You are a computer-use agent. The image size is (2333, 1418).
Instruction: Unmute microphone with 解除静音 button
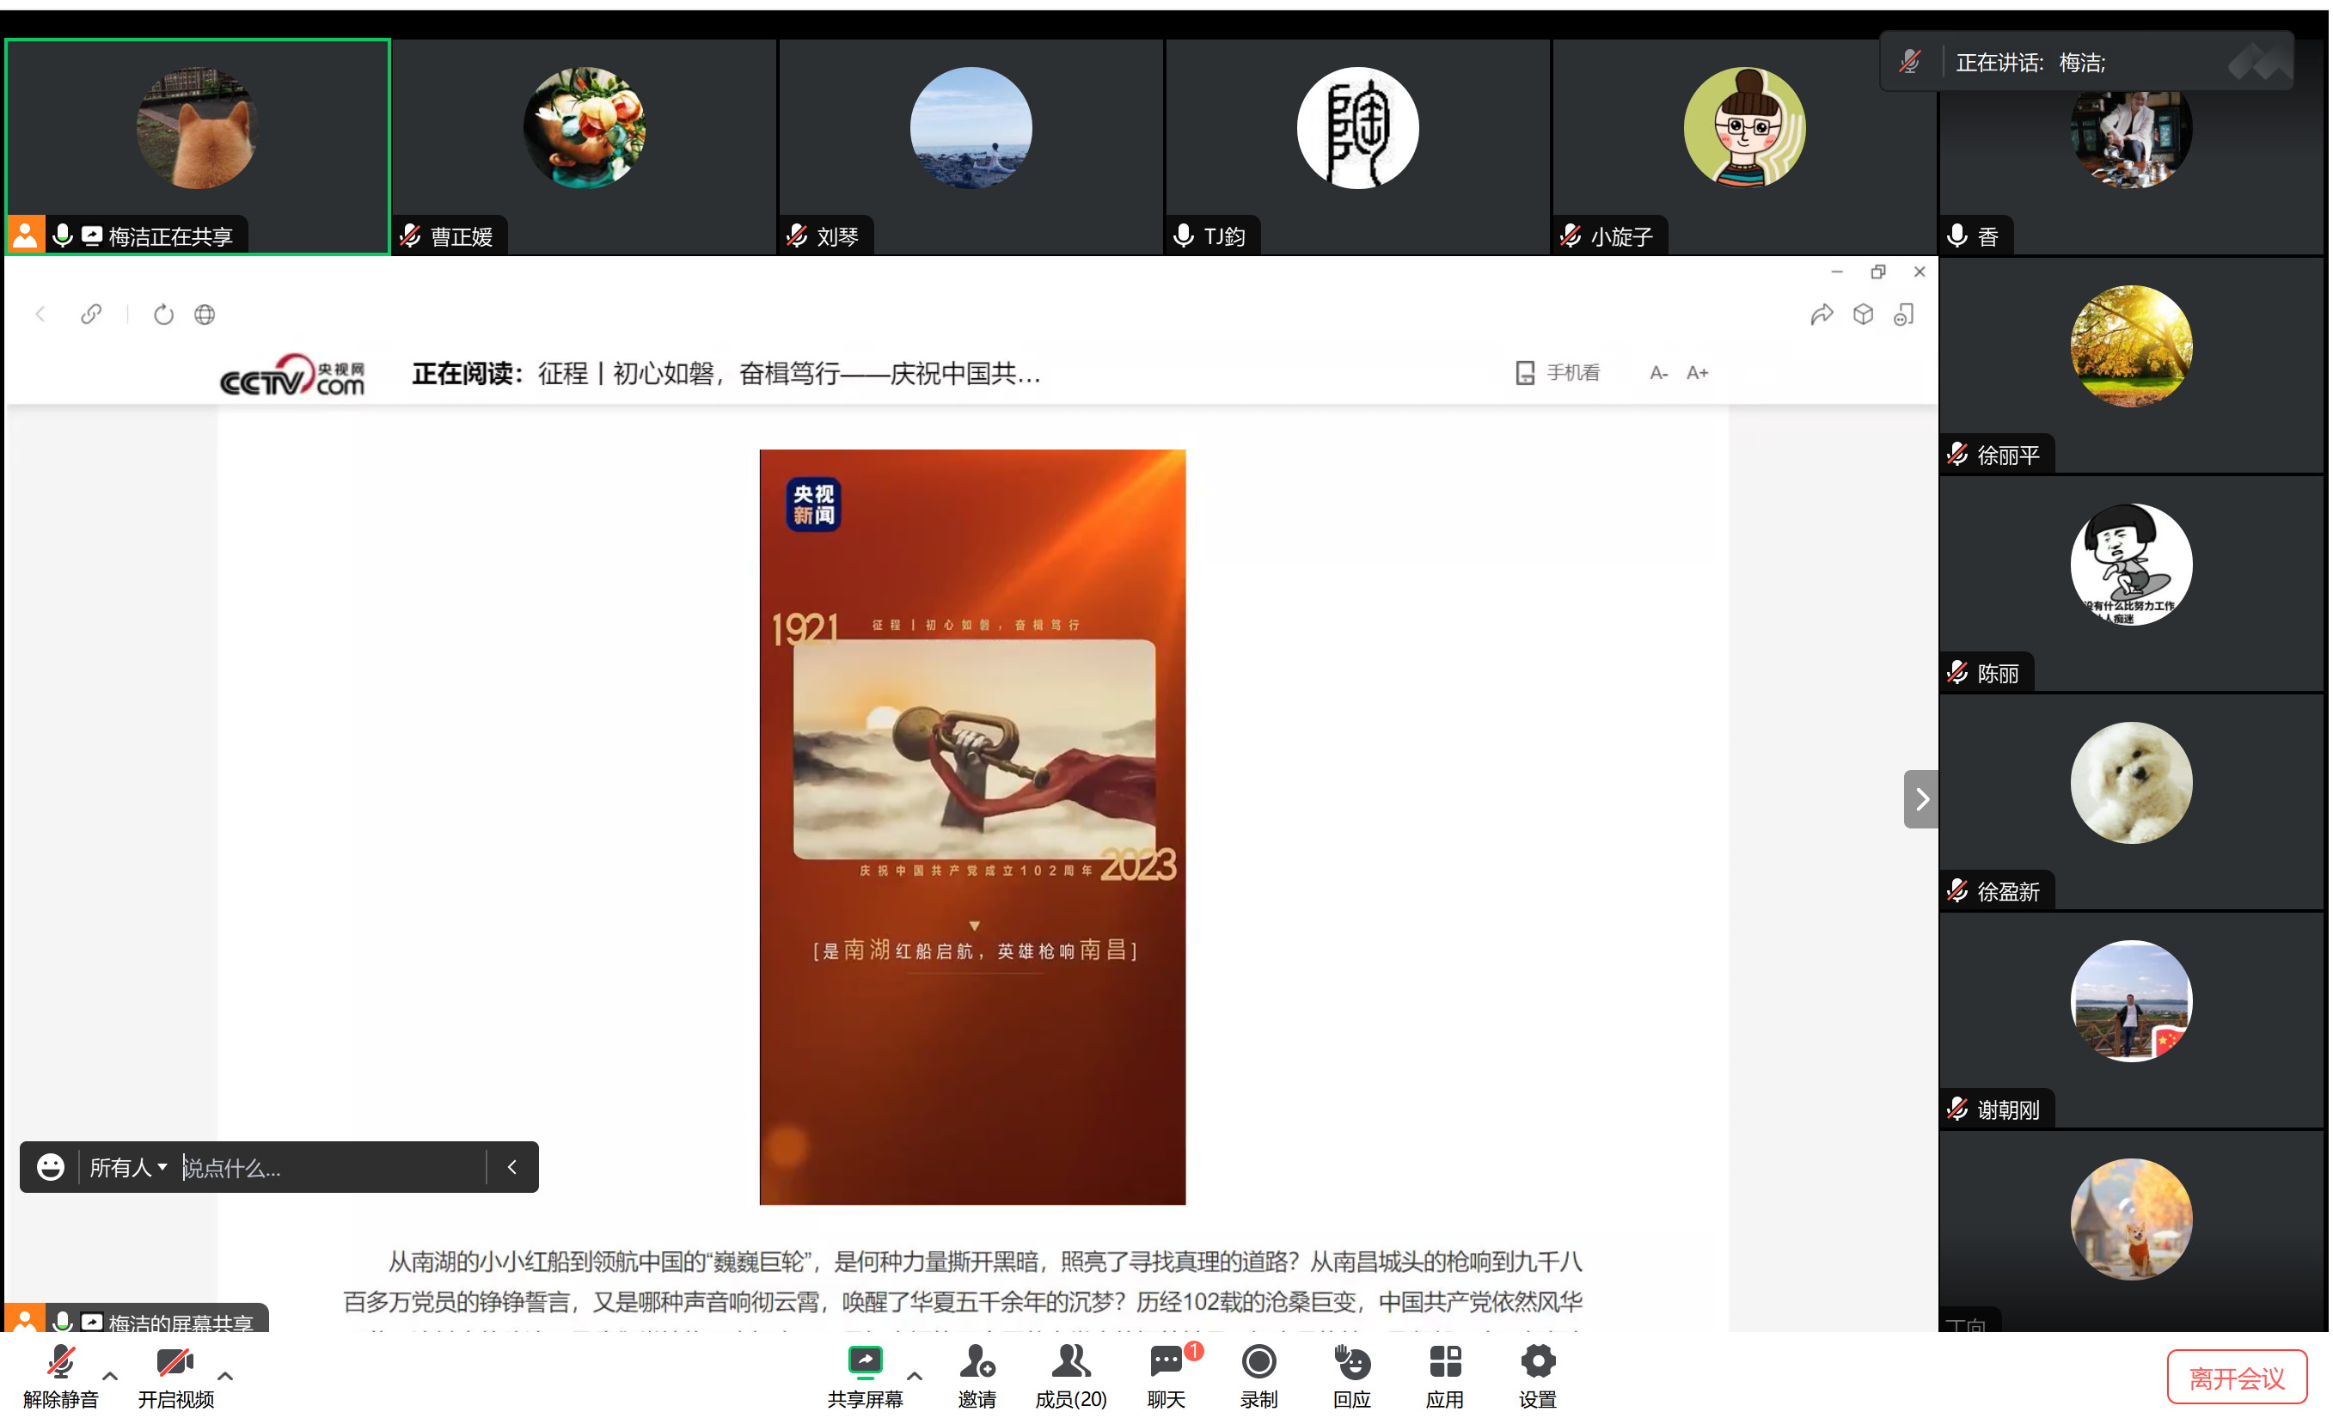pos(60,1377)
